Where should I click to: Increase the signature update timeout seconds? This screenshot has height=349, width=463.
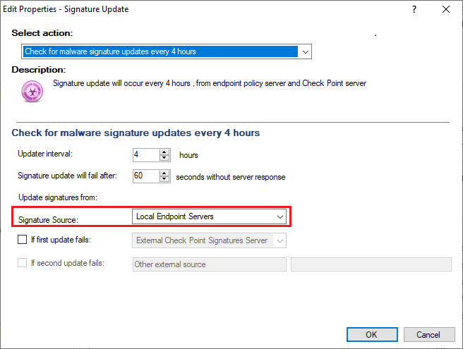click(x=164, y=173)
